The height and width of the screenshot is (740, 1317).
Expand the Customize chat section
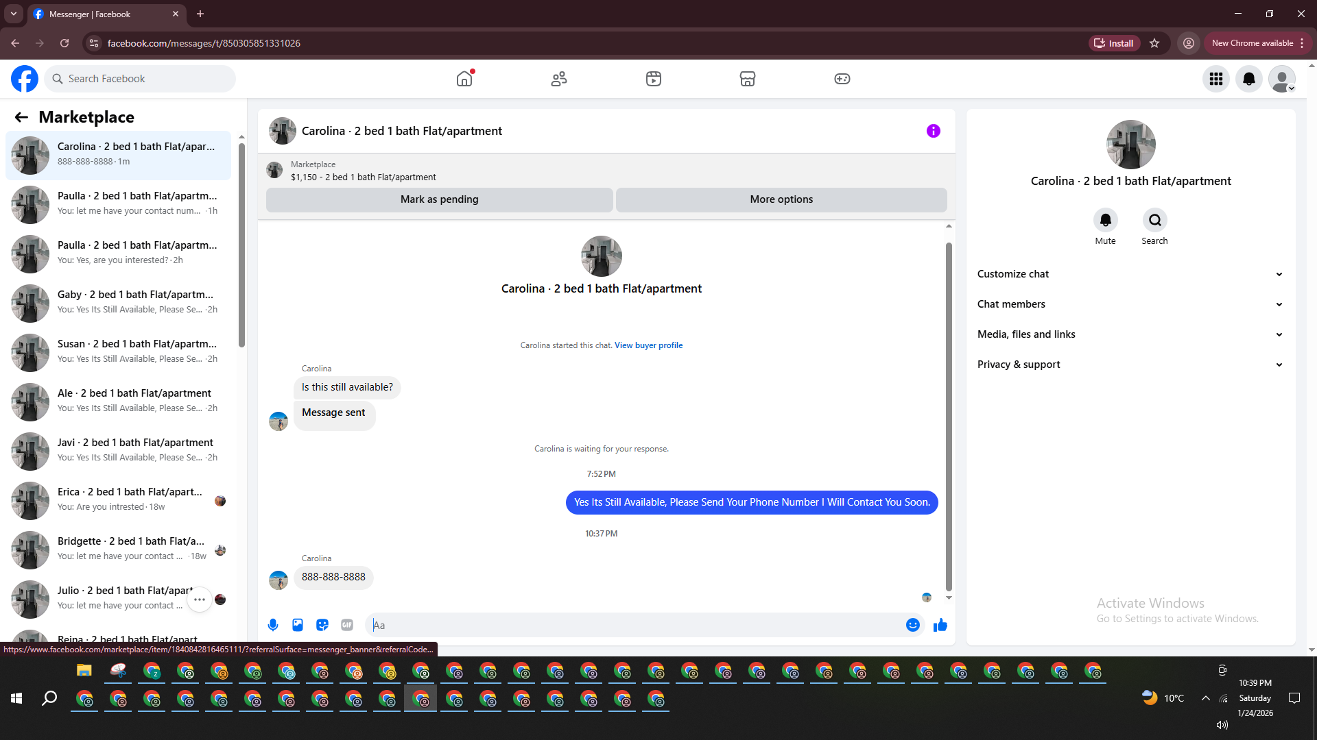(x=1130, y=274)
